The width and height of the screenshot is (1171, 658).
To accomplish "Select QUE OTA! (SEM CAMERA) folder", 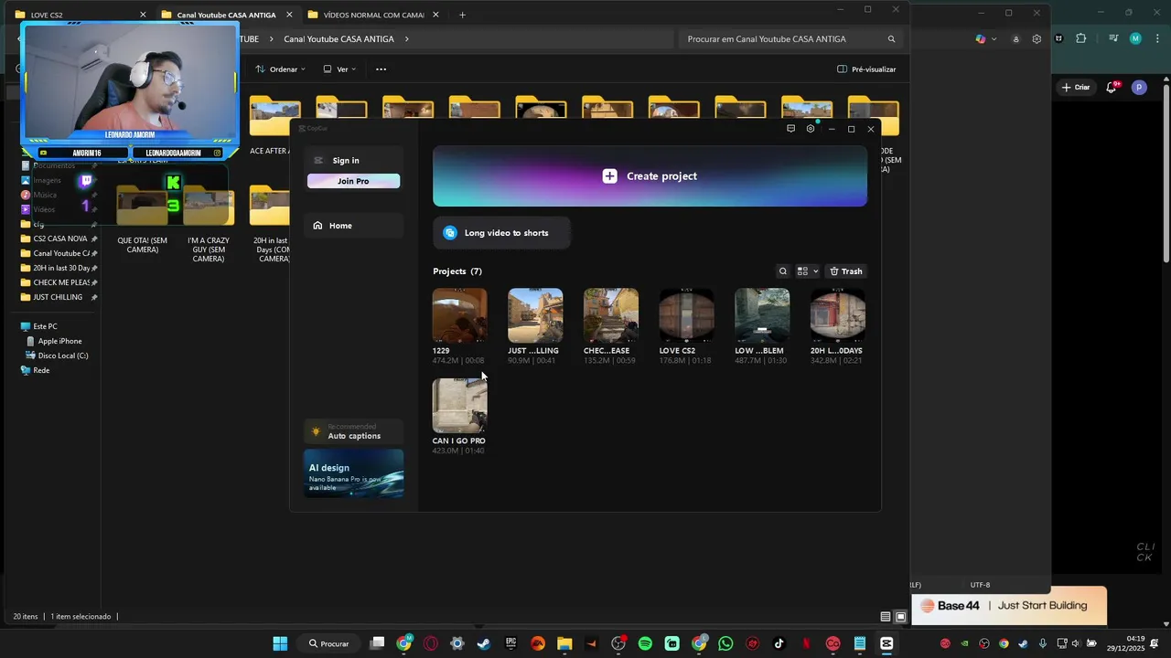I will (x=143, y=221).
